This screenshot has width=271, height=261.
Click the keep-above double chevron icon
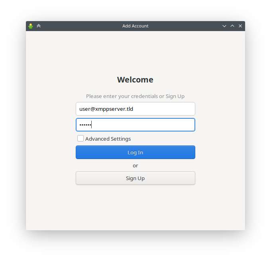point(39,26)
